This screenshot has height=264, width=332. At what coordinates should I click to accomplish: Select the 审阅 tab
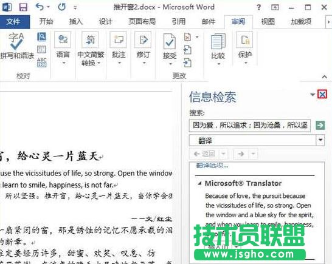coord(238,22)
